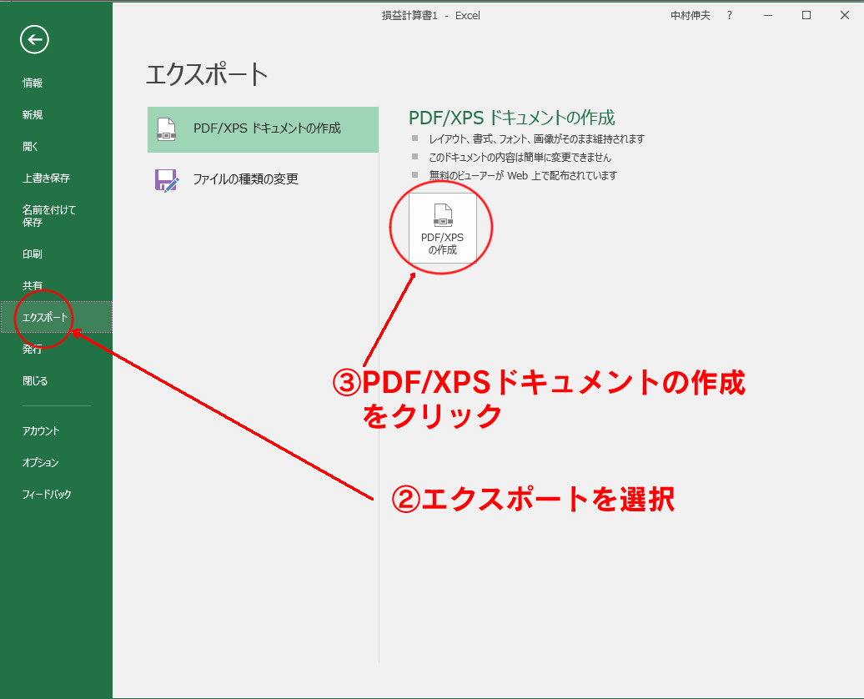The image size is (864, 699).
Task: Close the Excel window
Action: click(x=844, y=16)
